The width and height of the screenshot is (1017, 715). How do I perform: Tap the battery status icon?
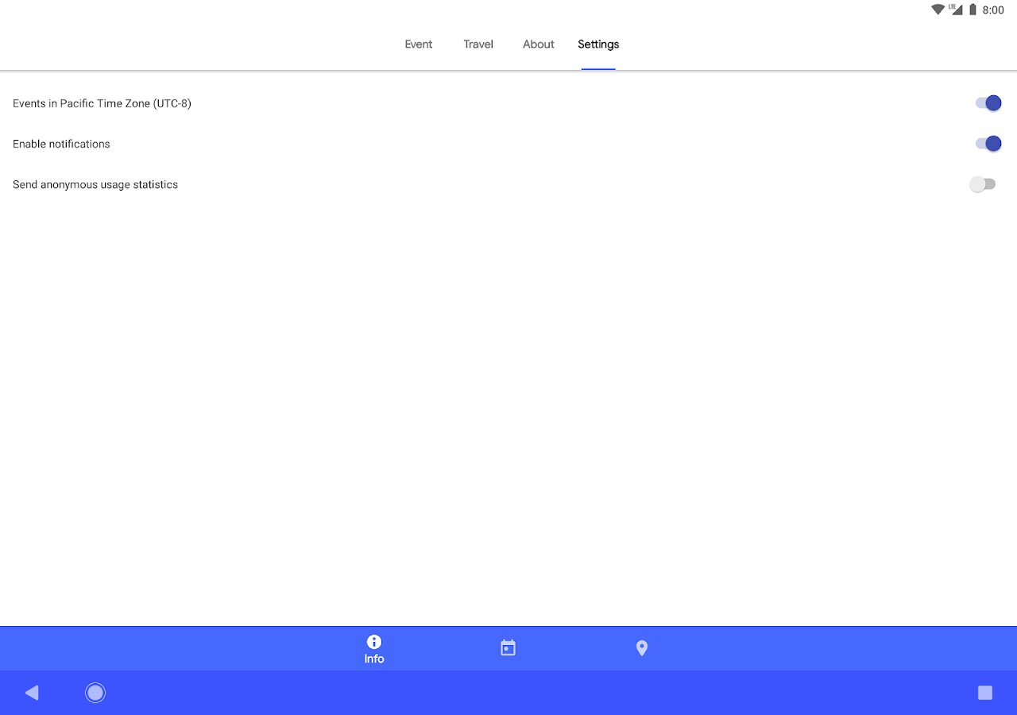[973, 10]
